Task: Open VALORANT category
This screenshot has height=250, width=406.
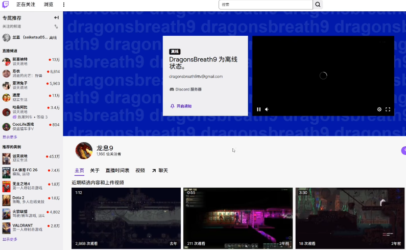Action: pos(31,228)
